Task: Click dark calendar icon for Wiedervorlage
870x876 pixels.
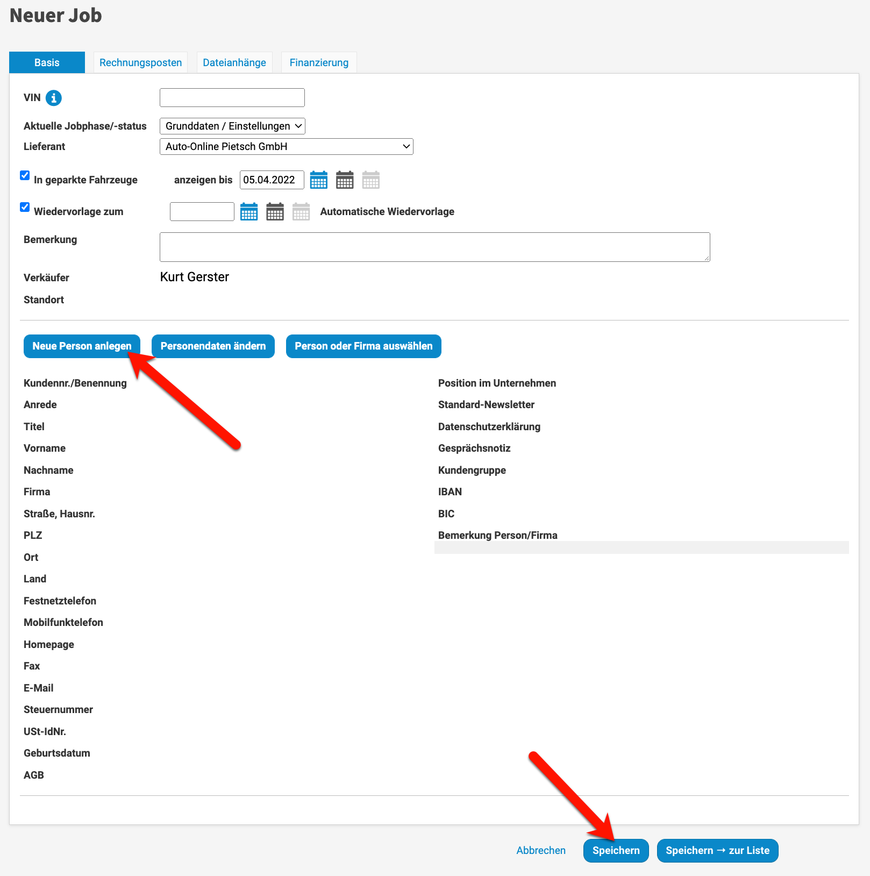Action: (275, 212)
